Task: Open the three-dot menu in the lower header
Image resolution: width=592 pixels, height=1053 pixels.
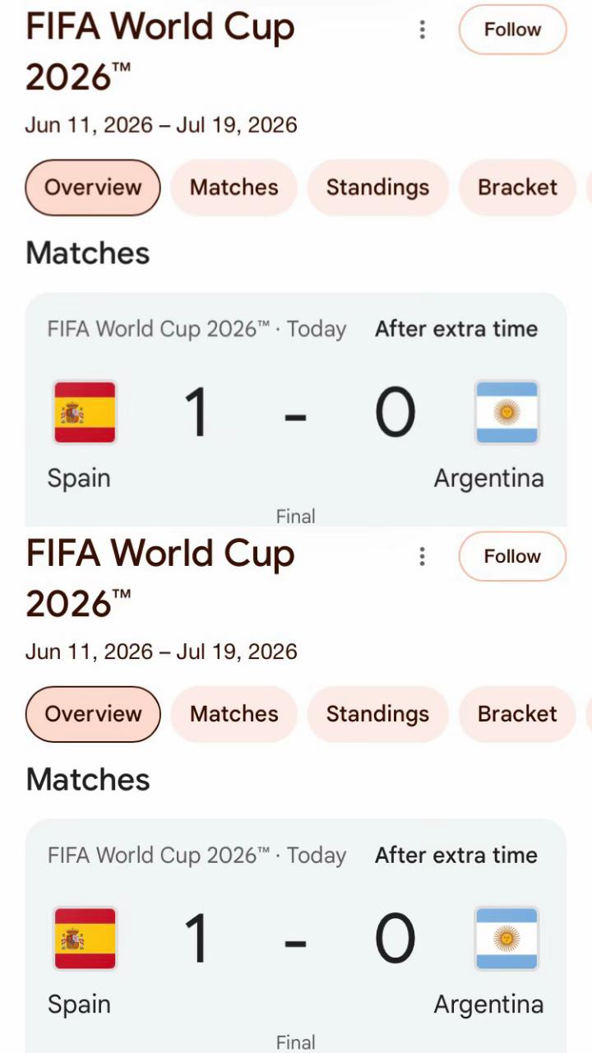Action: pos(422,556)
